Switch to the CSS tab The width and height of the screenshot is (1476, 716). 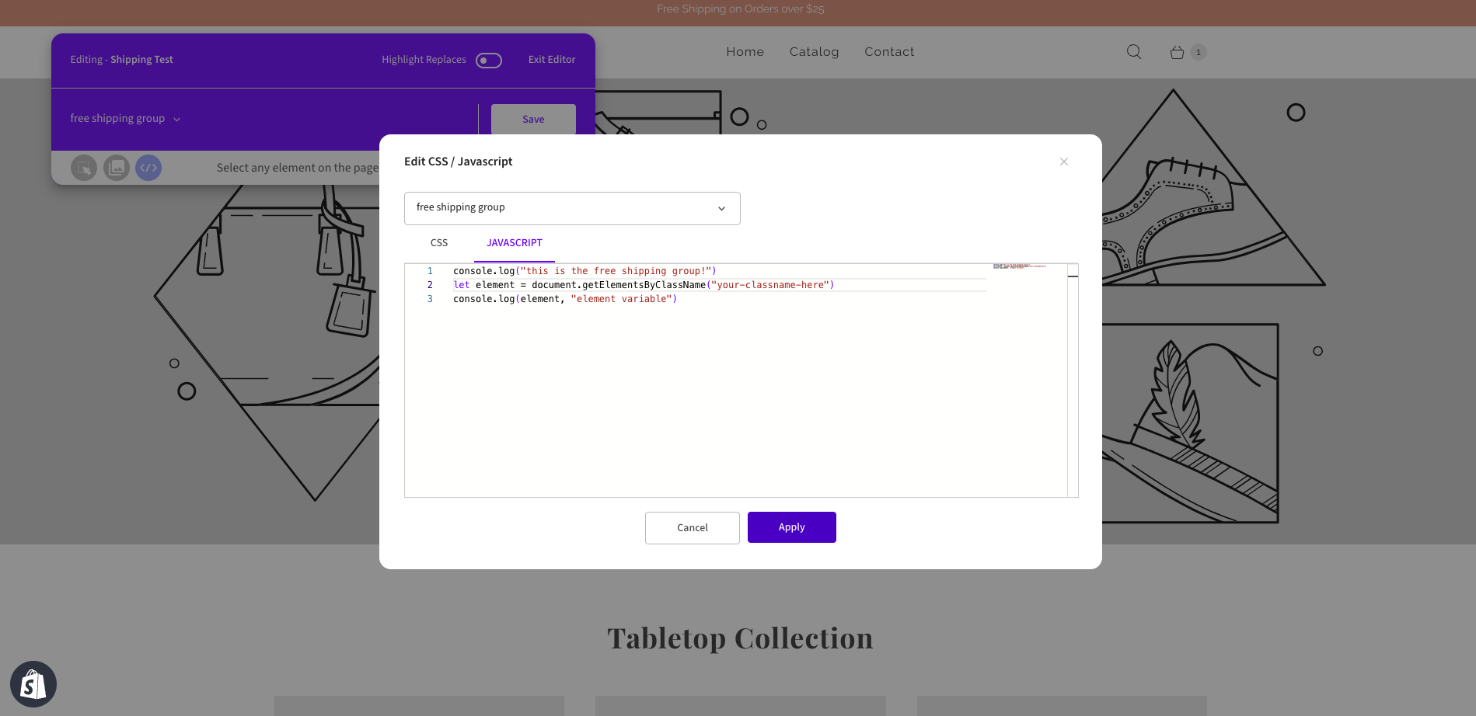tap(439, 243)
